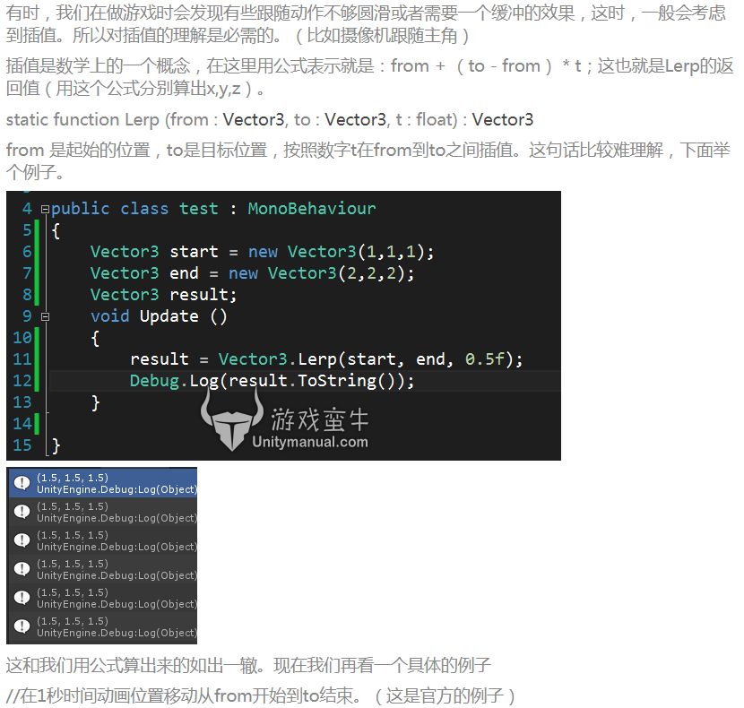Click the alert badge on the third log entry

[x=22, y=540]
